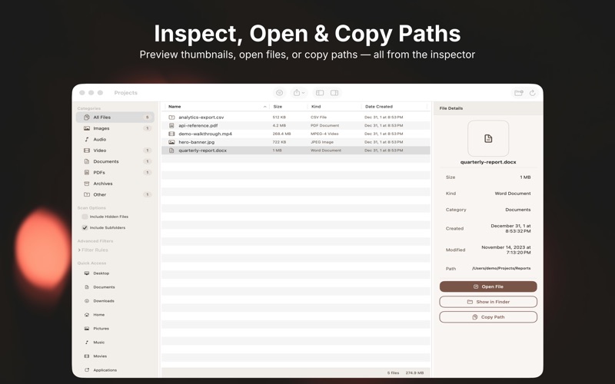This screenshot has height=384, width=615.
Task: Select the Documents category under Categories
Action: coord(115,161)
